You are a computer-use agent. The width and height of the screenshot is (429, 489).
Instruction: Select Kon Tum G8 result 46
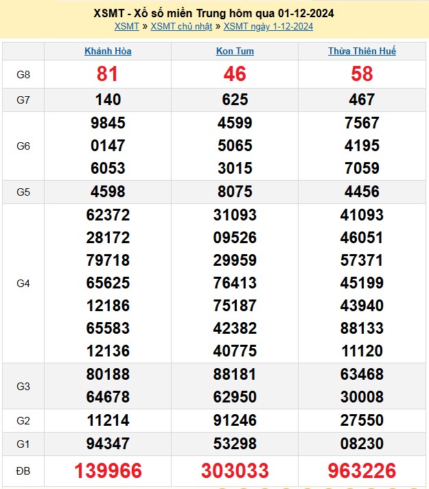(x=235, y=74)
